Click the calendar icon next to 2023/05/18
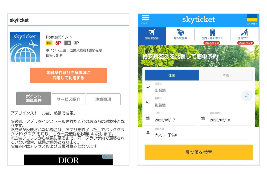Viewport: 267px width, 179px height. pos(203,118)
